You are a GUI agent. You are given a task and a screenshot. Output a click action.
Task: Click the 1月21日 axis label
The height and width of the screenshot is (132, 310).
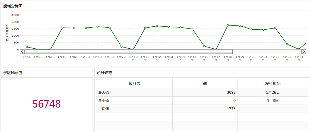[x=263, y=58]
